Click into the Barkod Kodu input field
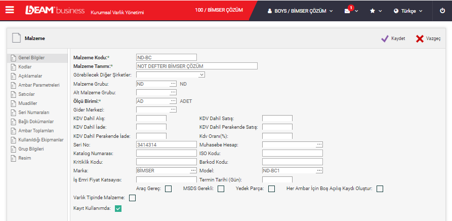The image size is (452, 221). point(292,162)
